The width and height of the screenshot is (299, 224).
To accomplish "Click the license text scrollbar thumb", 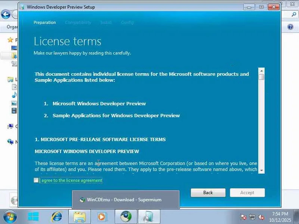I will [261, 77].
